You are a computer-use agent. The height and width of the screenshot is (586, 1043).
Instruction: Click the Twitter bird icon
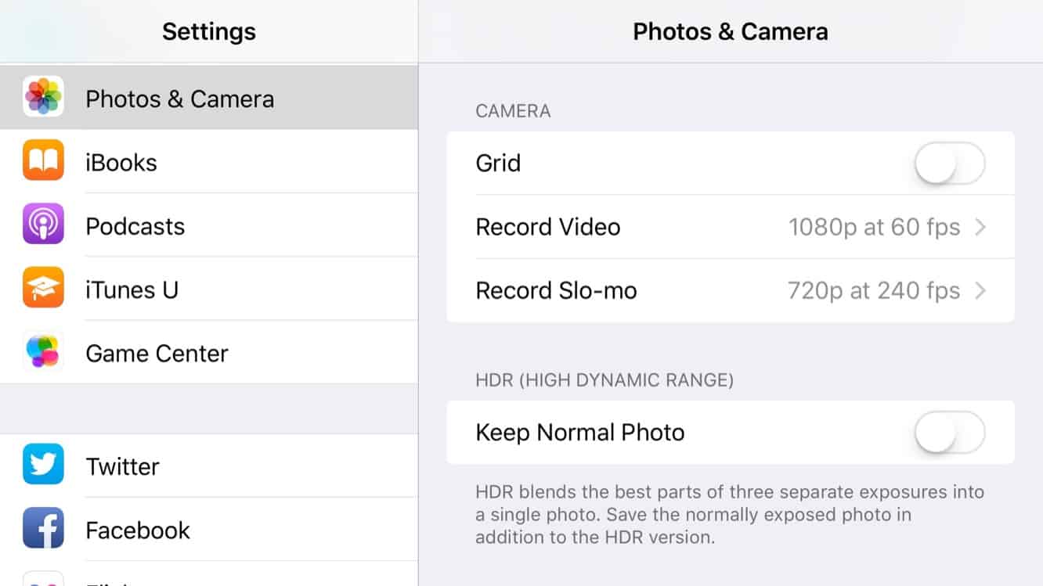click(x=43, y=465)
